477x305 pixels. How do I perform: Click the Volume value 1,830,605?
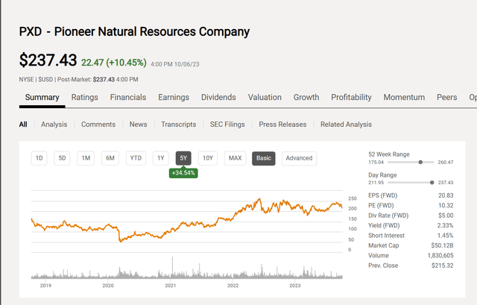coord(440,256)
